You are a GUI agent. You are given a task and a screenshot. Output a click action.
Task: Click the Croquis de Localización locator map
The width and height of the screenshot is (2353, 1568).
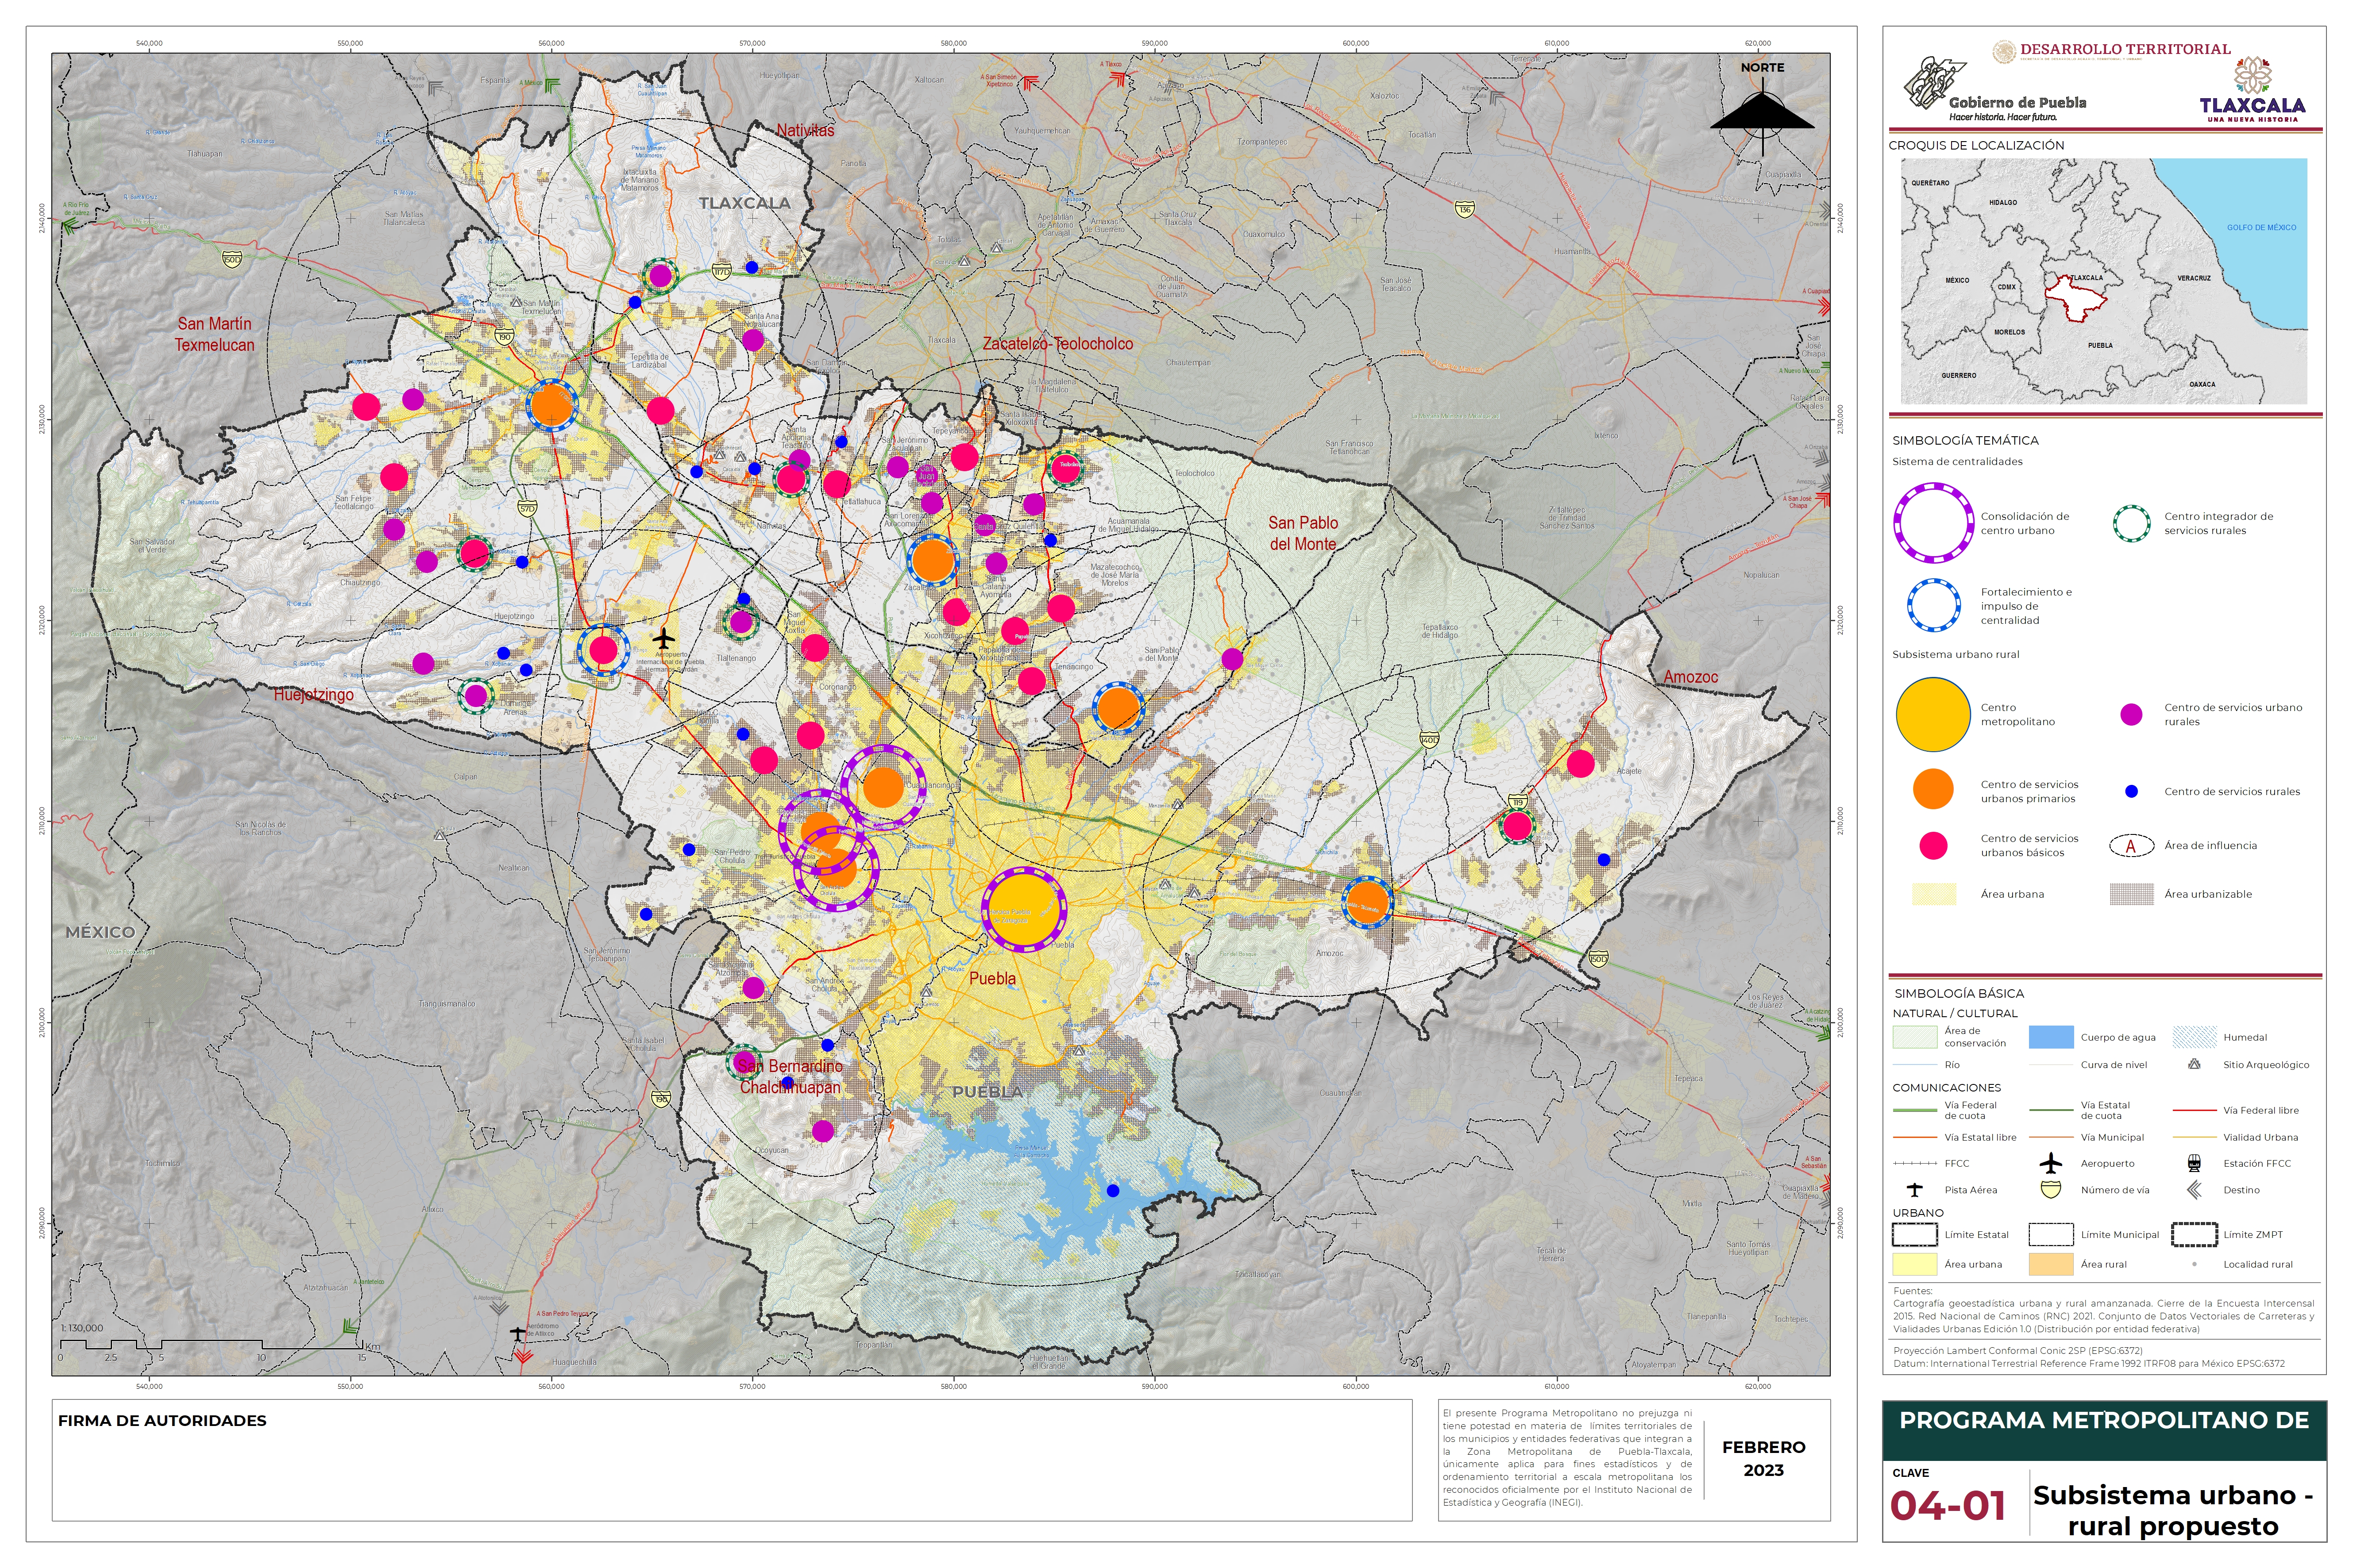coord(2104,281)
